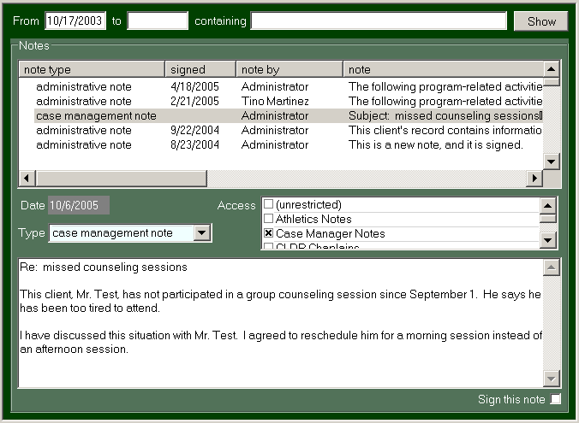Click the notes list scroll up arrow
Screen dimensions: 579x423
click(552, 69)
